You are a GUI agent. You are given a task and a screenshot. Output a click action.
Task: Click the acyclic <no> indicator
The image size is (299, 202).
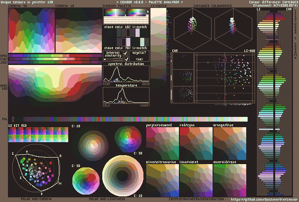[x=139, y=59]
